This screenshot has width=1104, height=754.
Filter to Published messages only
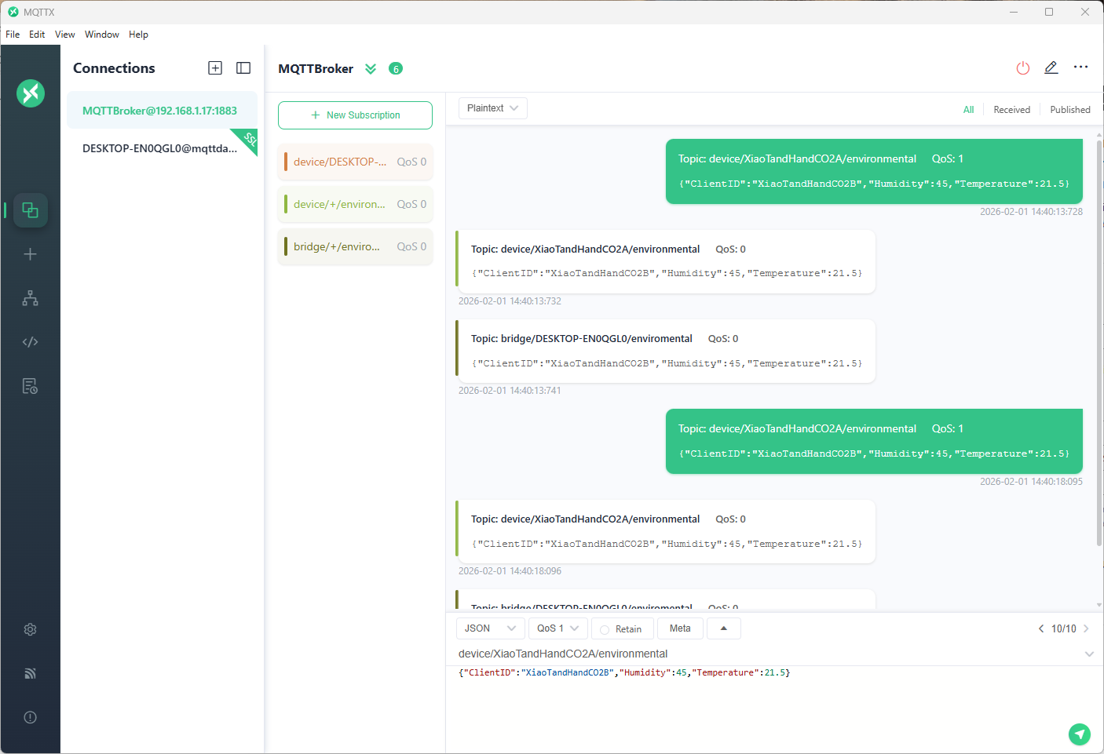pyautogui.click(x=1069, y=110)
